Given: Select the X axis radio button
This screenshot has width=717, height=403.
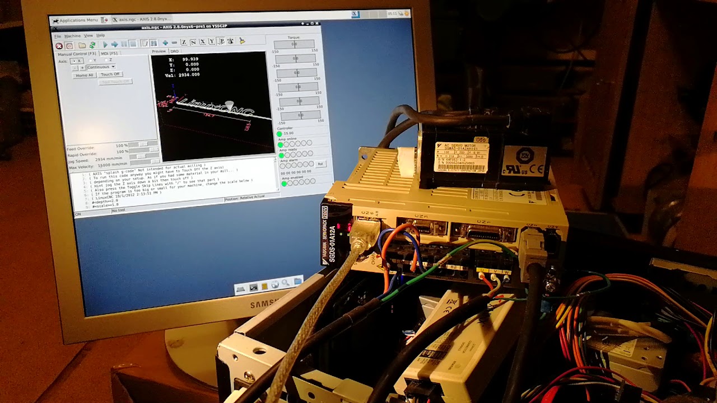Looking at the screenshot, I should (x=77, y=61).
